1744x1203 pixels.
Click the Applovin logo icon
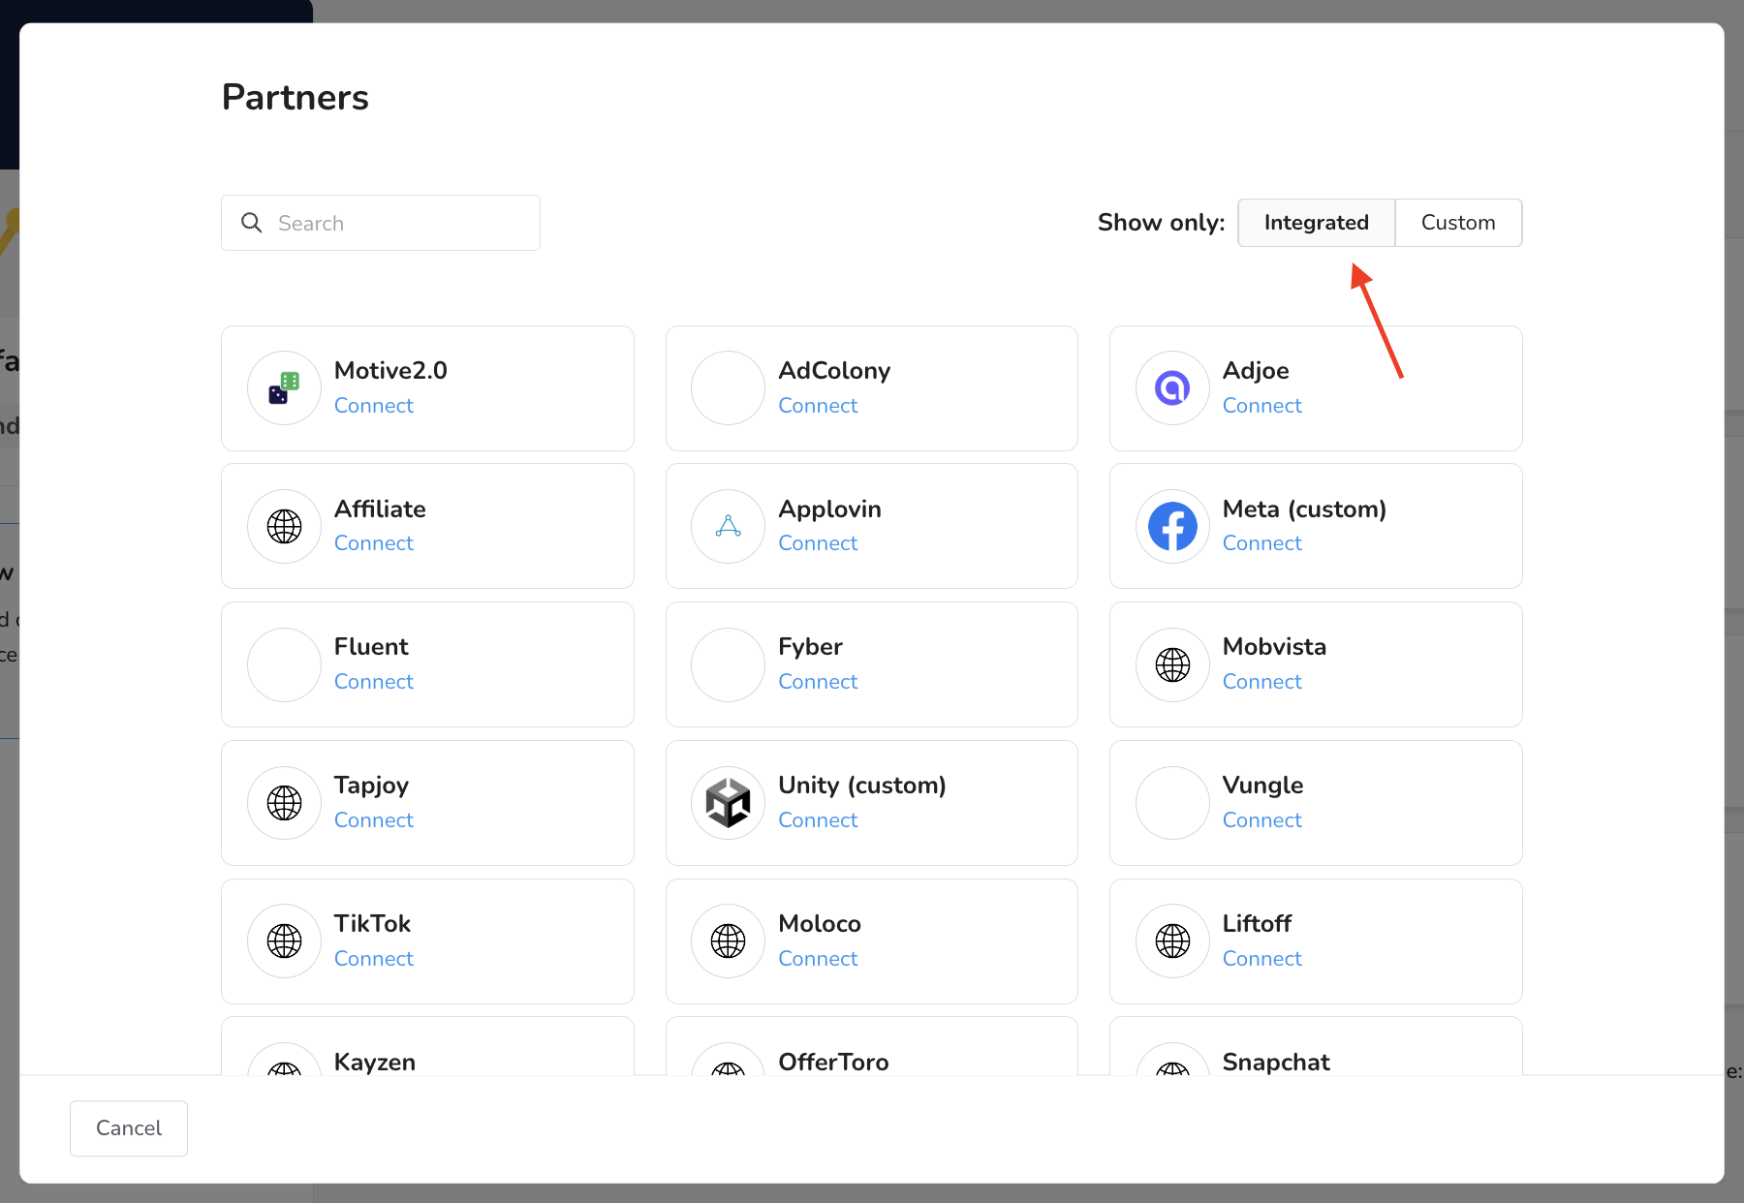(728, 526)
